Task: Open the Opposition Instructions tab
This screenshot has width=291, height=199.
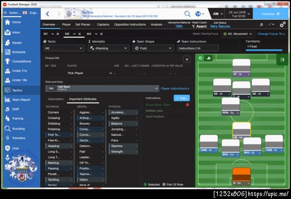Action: 130,25
